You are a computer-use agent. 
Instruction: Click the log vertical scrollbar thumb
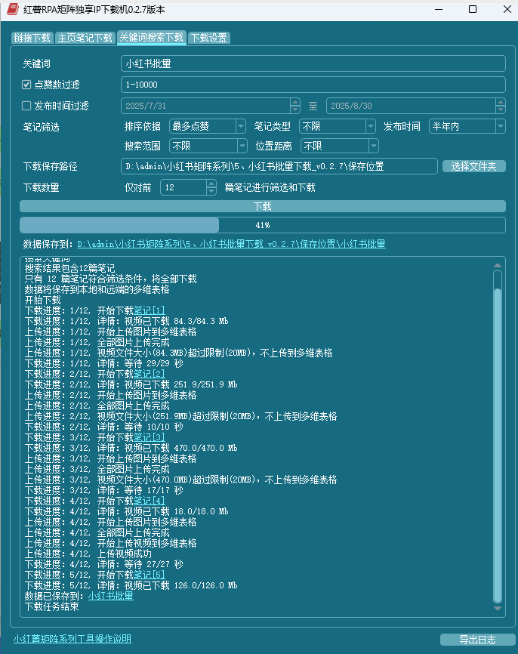498,445
